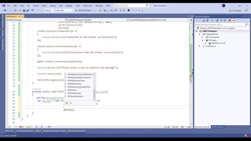
Task: Click the Undo arrow icon
Action: coord(33,11)
